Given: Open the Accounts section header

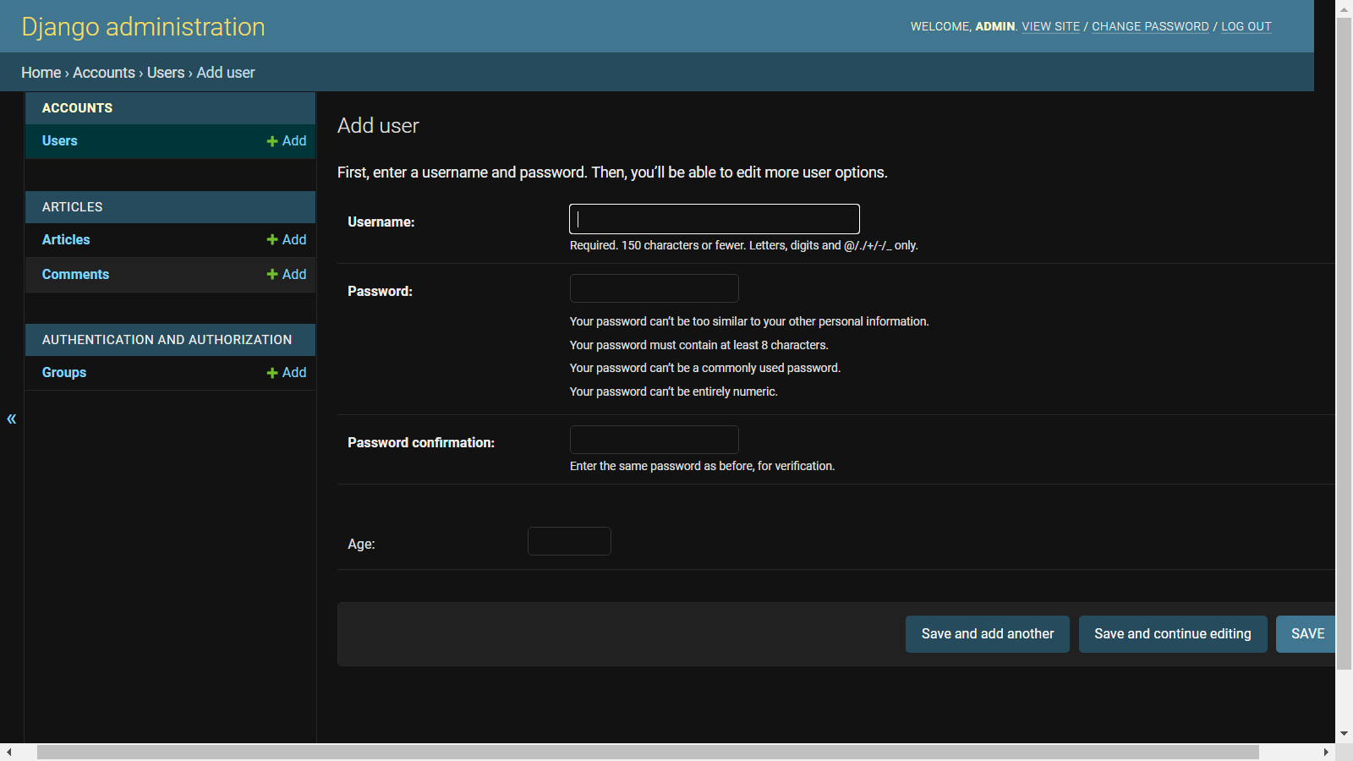Looking at the screenshot, I should pyautogui.click(x=77, y=108).
